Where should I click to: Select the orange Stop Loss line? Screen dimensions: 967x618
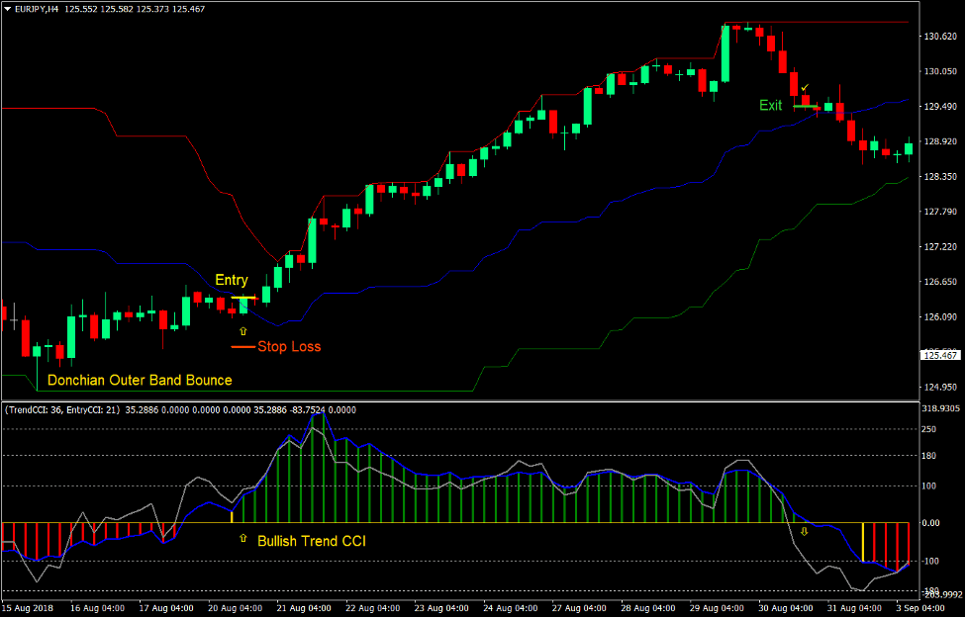point(244,346)
